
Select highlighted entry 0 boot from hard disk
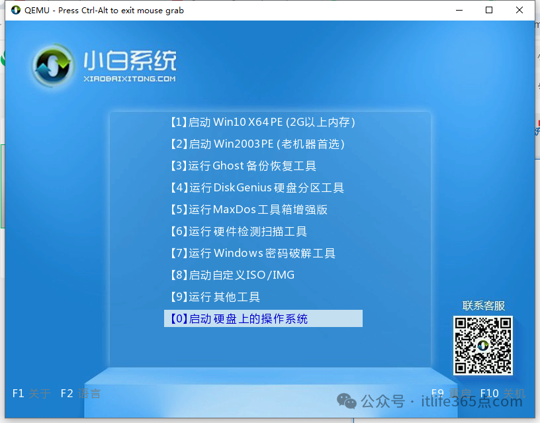coord(263,318)
